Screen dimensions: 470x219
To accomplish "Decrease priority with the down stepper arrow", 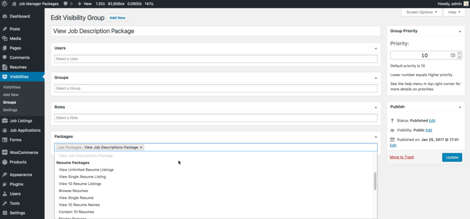I will [459, 57].
